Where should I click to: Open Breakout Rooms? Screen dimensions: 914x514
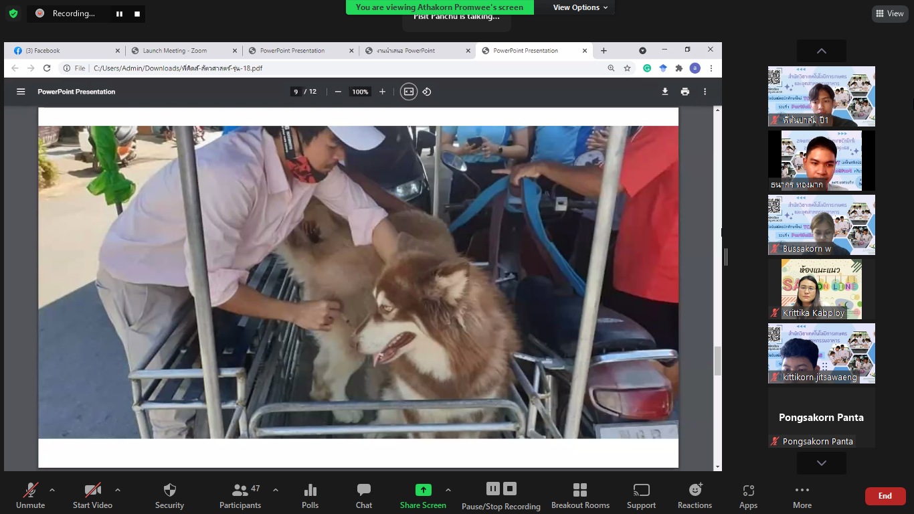click(x=580, y=495)
